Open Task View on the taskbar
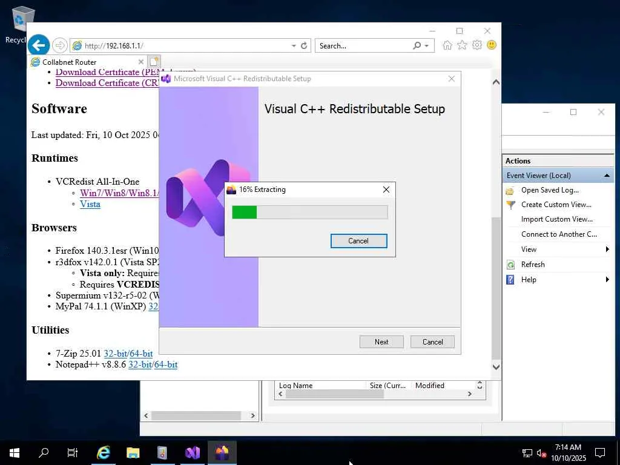The height and width of the screenshot is (465, 620). 73,452
